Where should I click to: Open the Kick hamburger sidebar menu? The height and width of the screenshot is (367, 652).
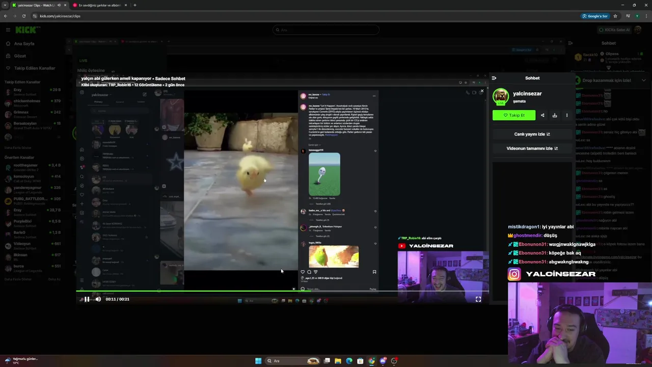click(8, 30)
